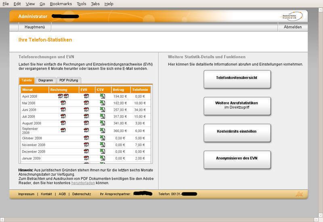
Task: Open EVN PDF for Dezember 2008
Action: click(x=86, y=151)
